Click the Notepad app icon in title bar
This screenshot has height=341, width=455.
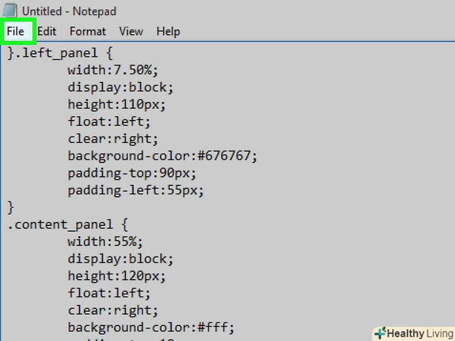tap(11, 11)
